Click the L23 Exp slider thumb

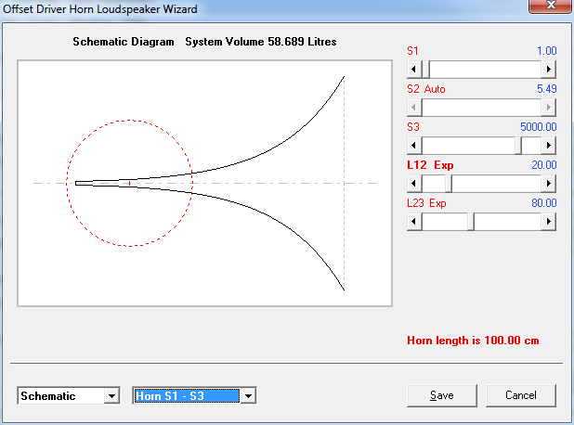click(x=471, y=221)
